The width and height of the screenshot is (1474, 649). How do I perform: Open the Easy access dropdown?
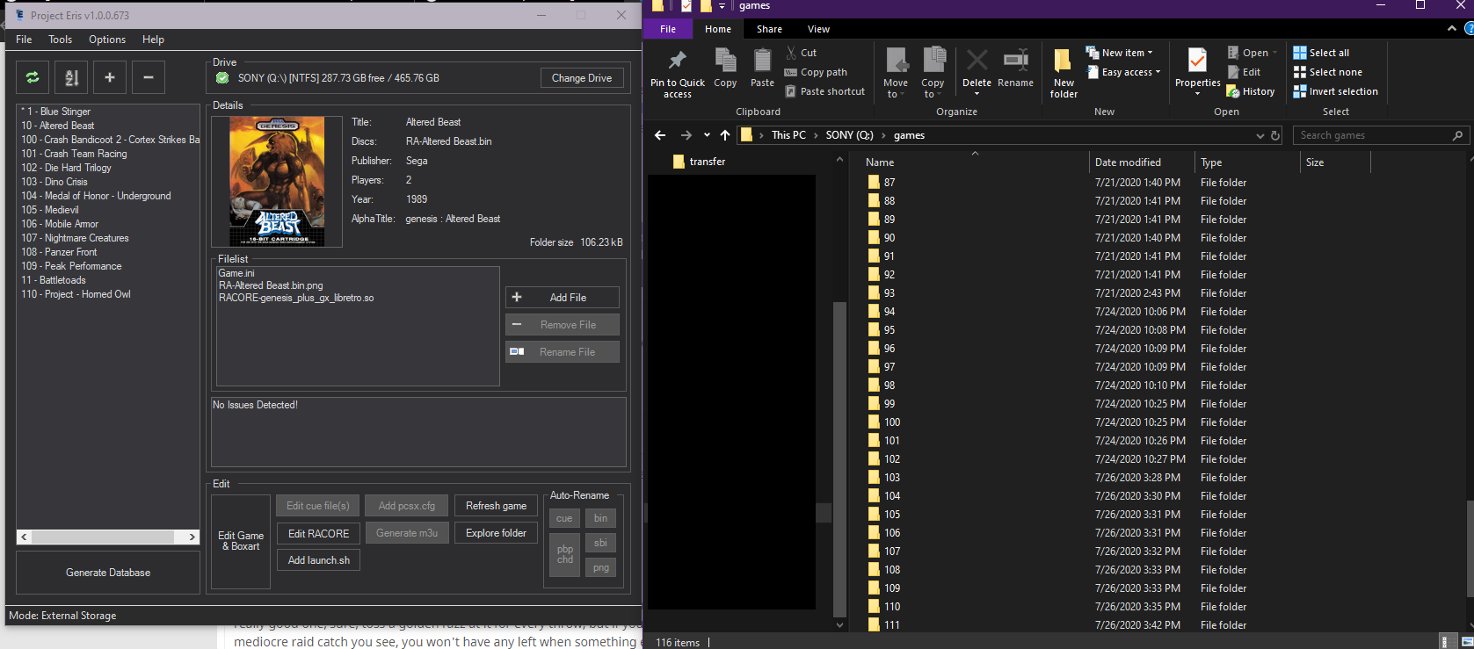point(1124,72)
